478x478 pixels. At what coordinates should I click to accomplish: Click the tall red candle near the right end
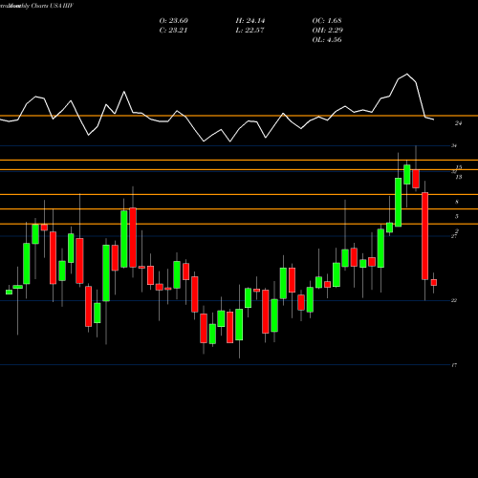424,236
